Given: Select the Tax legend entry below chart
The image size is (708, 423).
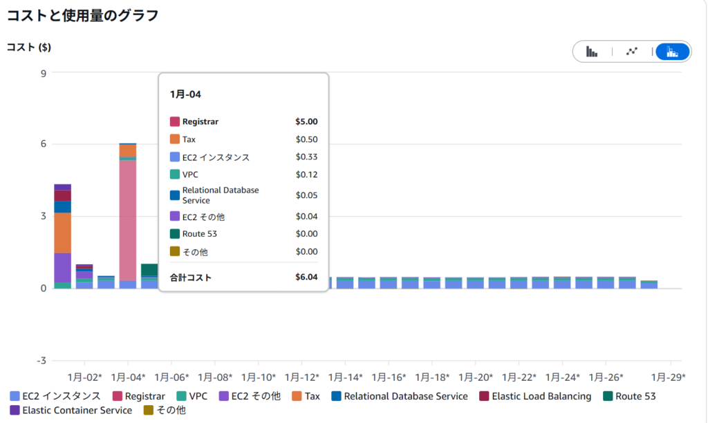Looking at the screenshot, I should pyautogui.click(x=306, y=396).
